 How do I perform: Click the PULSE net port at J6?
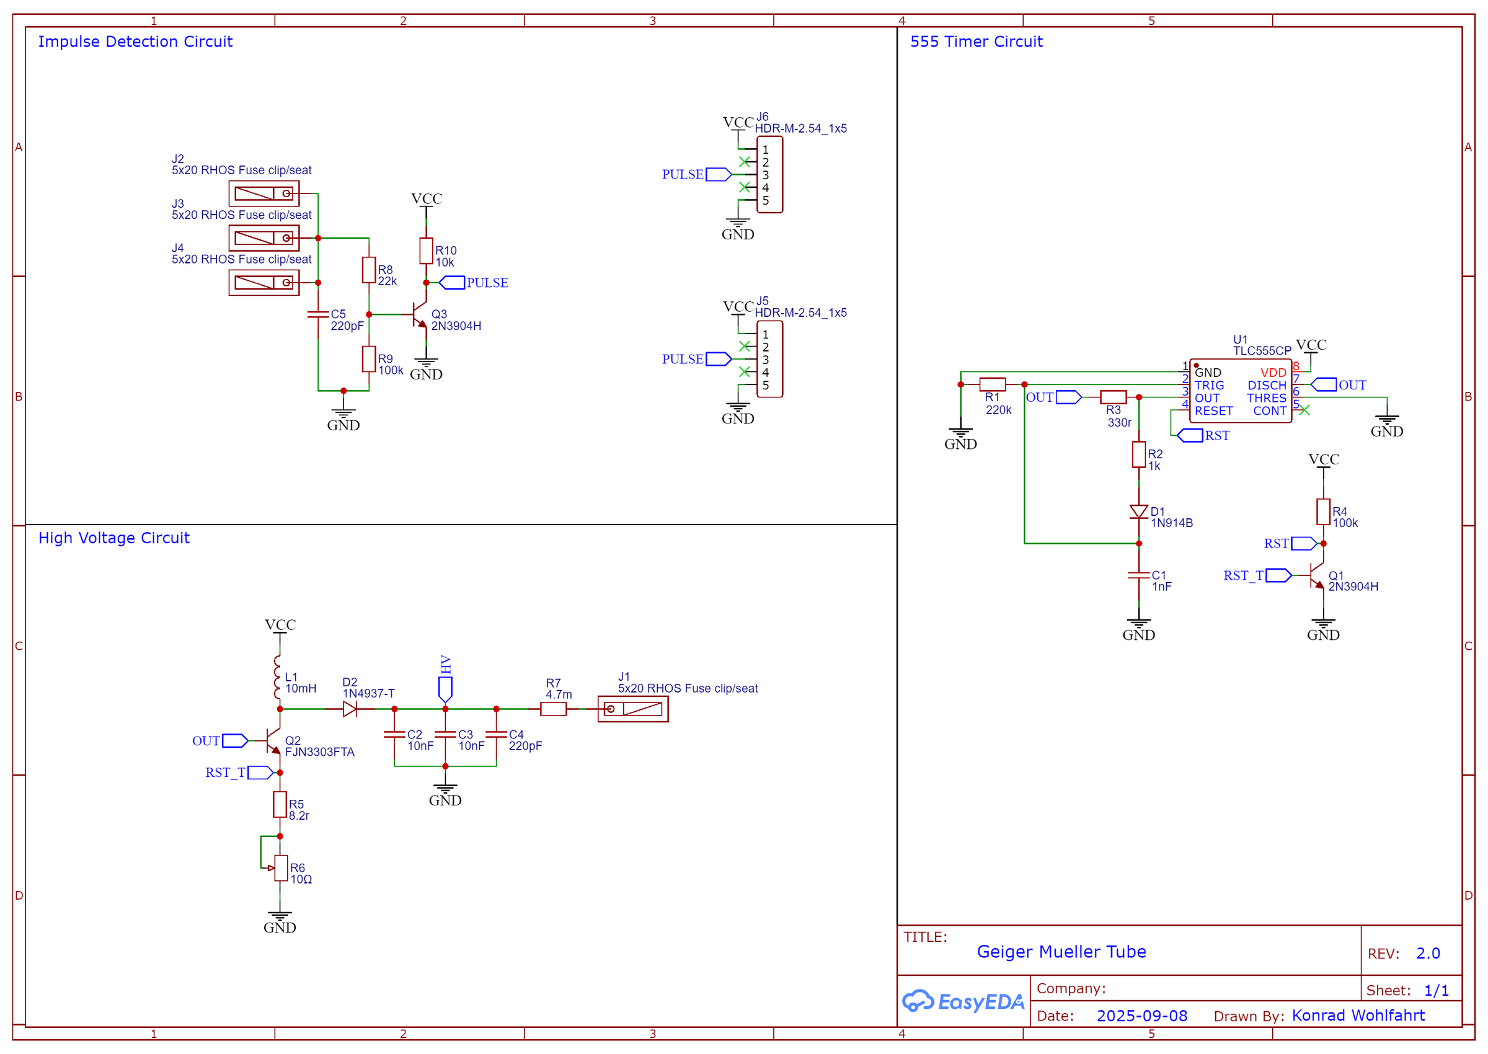click(719, 175)
